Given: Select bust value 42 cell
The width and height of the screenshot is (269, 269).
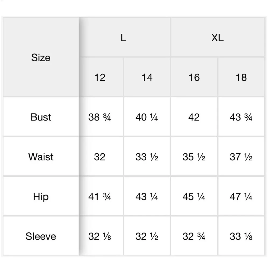Looking at the screenshot, I should click(x=194, y=117).
